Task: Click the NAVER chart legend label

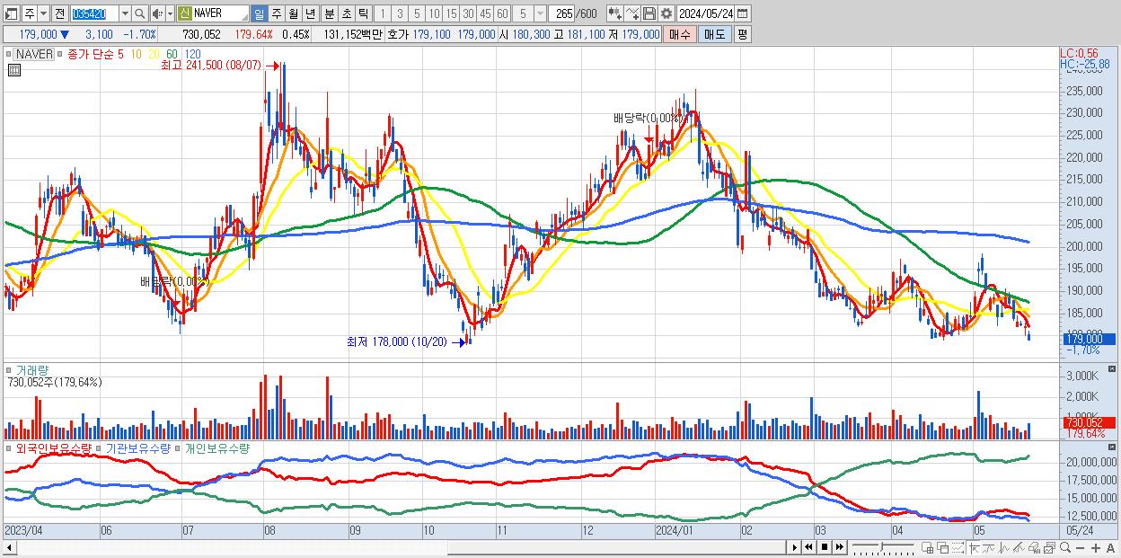Action: (x=34, y=54)
